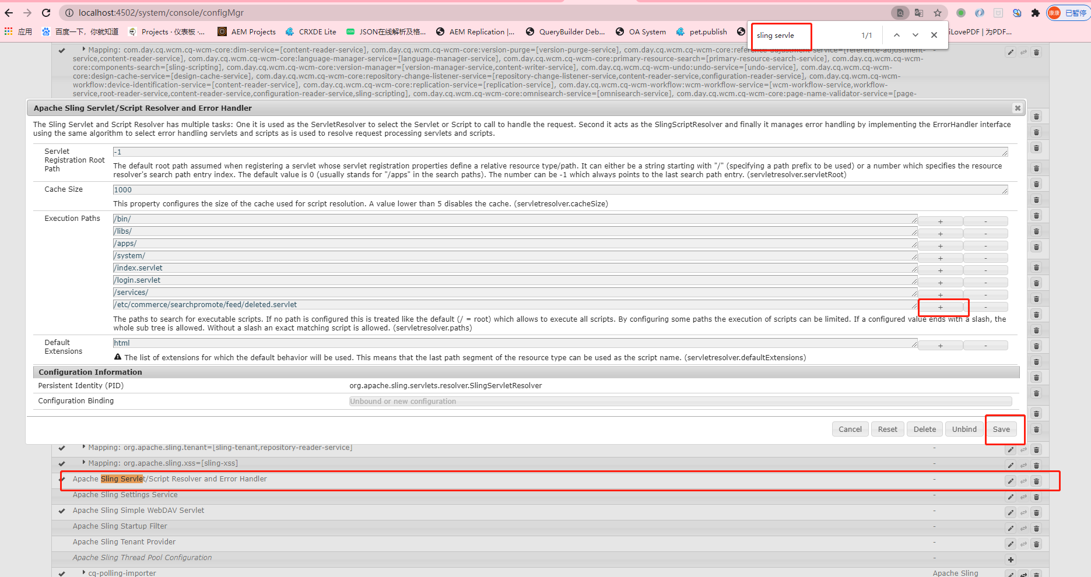Open Apache Sling Thread Pool Configuration entry

142,557
